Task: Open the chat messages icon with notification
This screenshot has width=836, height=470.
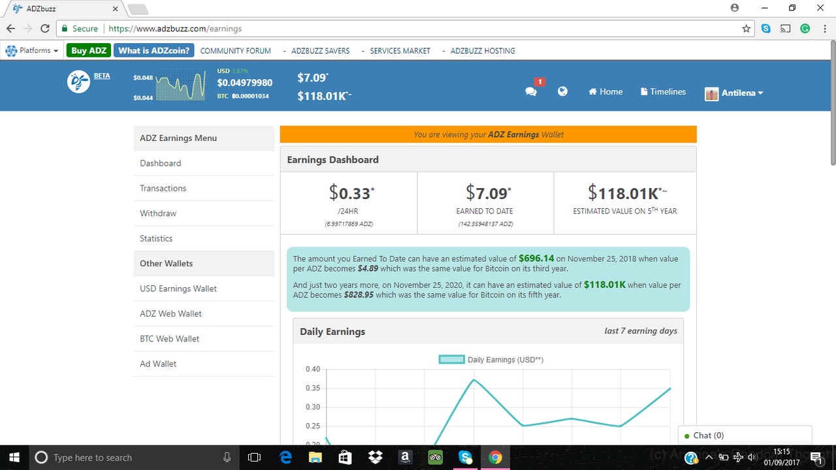Action: (x=531, y=91)
